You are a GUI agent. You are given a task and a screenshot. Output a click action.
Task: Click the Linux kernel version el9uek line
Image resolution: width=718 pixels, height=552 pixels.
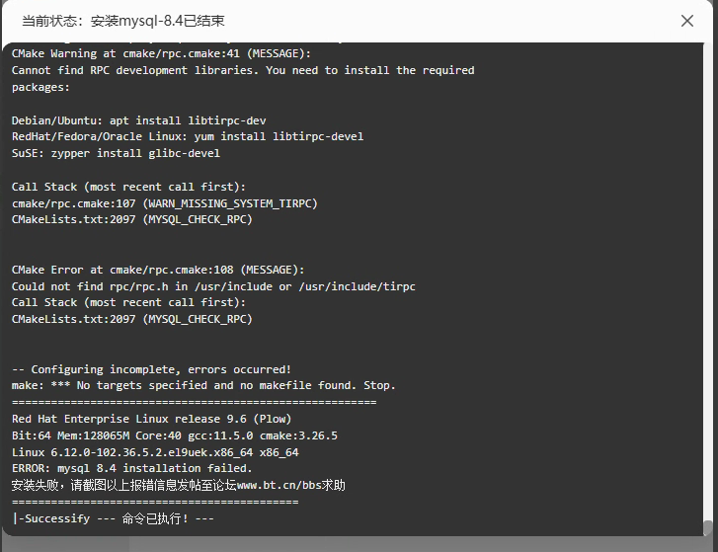[x=155, y=452]
